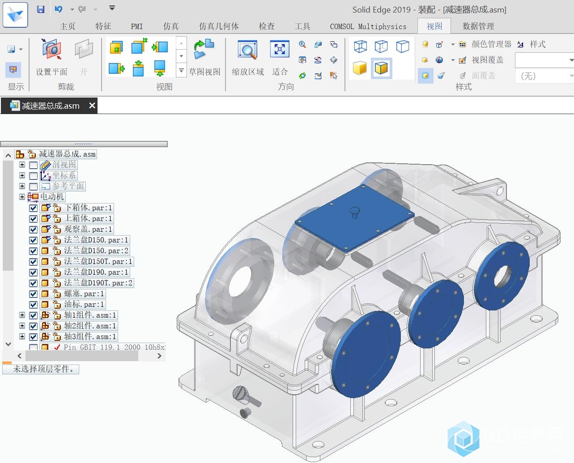The image size is (574, 463).
Task: Click the third view gallery icon, arrow pointing left
Action: click(160, 47)
